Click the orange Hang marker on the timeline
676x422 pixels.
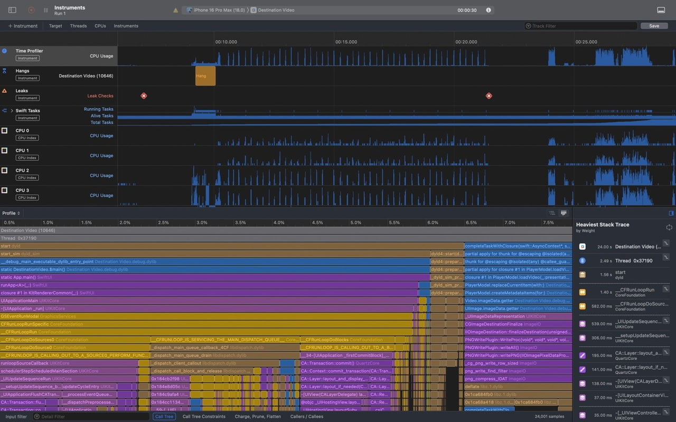pyautogui.click(x=205, y=75)
